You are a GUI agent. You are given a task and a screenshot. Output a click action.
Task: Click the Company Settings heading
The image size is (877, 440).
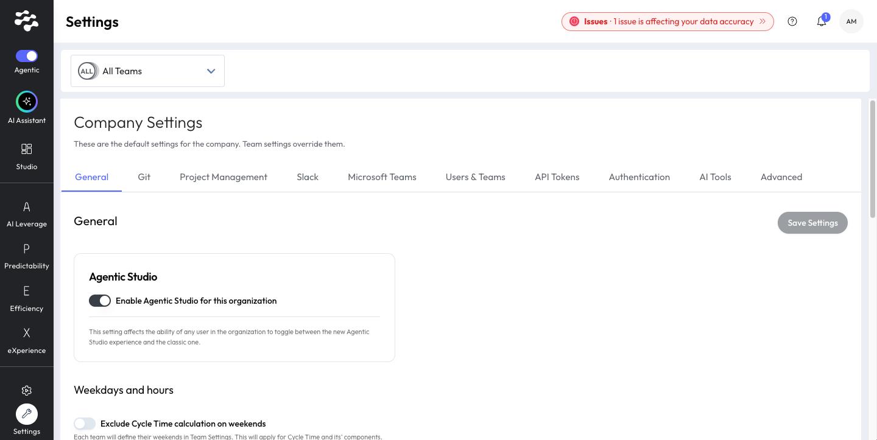pyautogui.click(x=138, y=122)
